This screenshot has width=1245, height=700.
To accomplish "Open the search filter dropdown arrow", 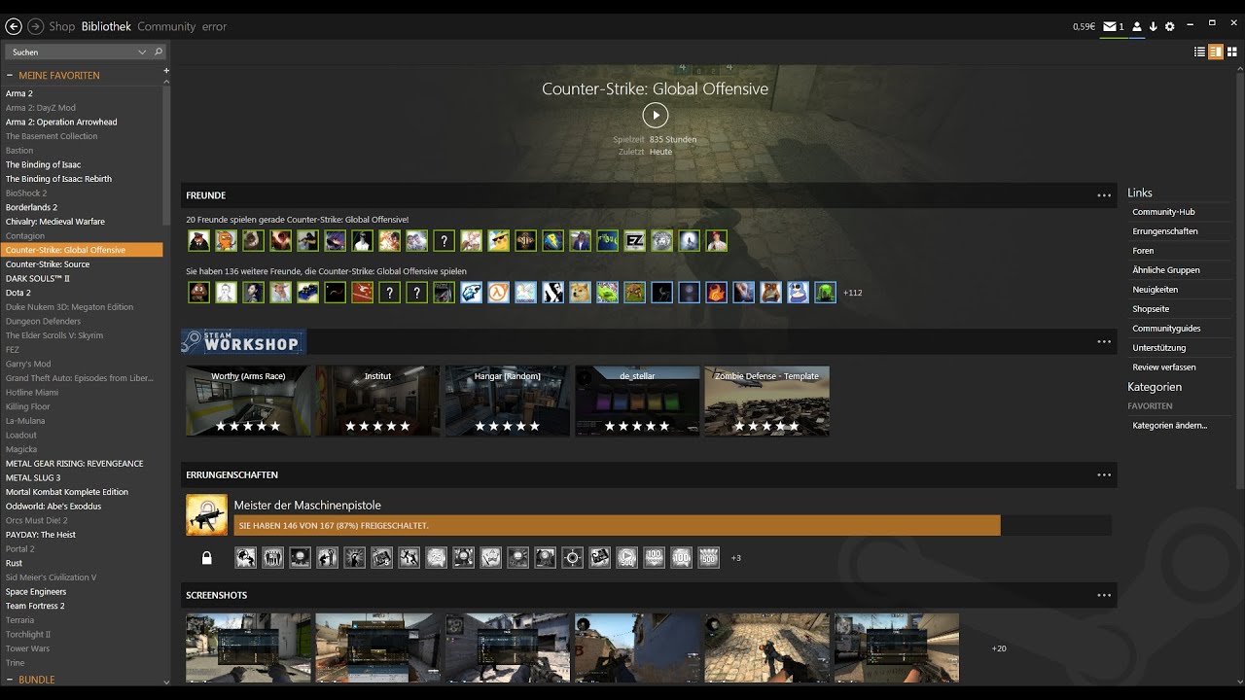I will (142, 52).
